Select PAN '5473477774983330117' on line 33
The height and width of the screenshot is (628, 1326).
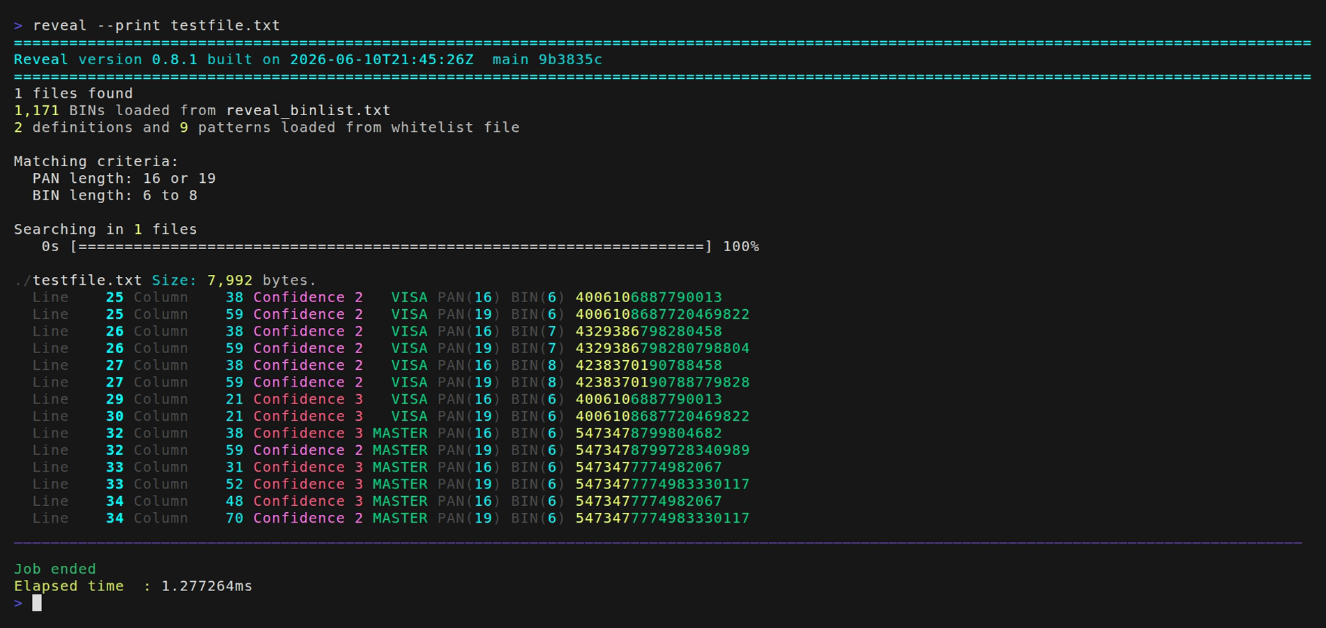click(662, 484)
